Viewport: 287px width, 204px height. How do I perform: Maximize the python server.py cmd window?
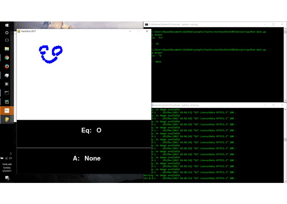pos(273,105)
